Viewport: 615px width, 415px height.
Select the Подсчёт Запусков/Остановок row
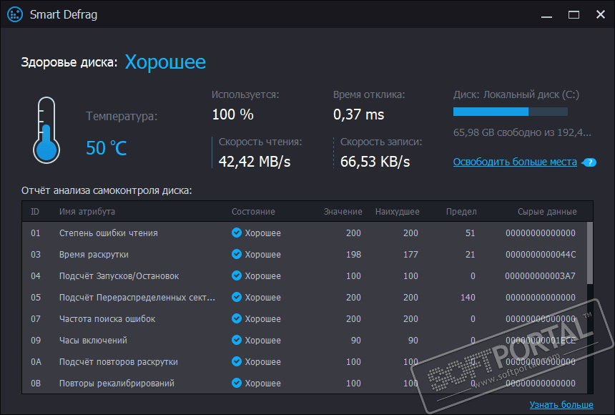(119, 276)
